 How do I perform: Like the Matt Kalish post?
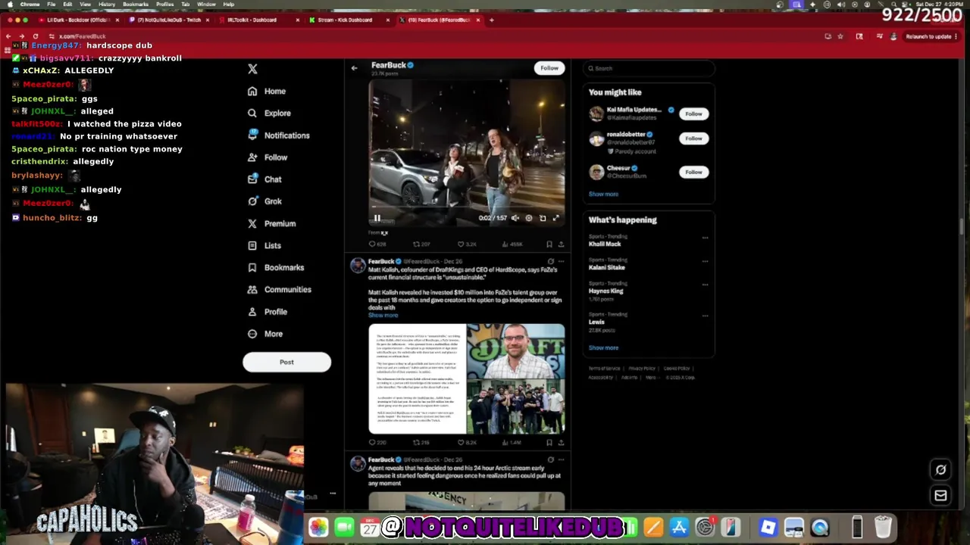[466, 442]
